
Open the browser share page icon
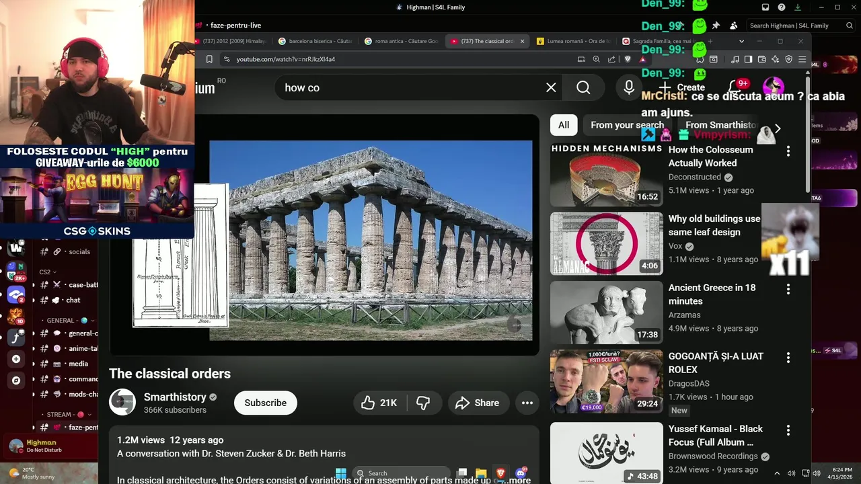coord(611,59)
